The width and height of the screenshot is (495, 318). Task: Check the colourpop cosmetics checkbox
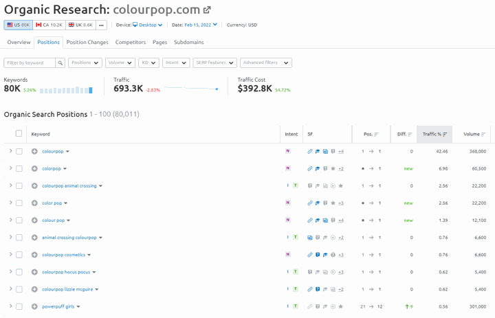coord(19,255)
